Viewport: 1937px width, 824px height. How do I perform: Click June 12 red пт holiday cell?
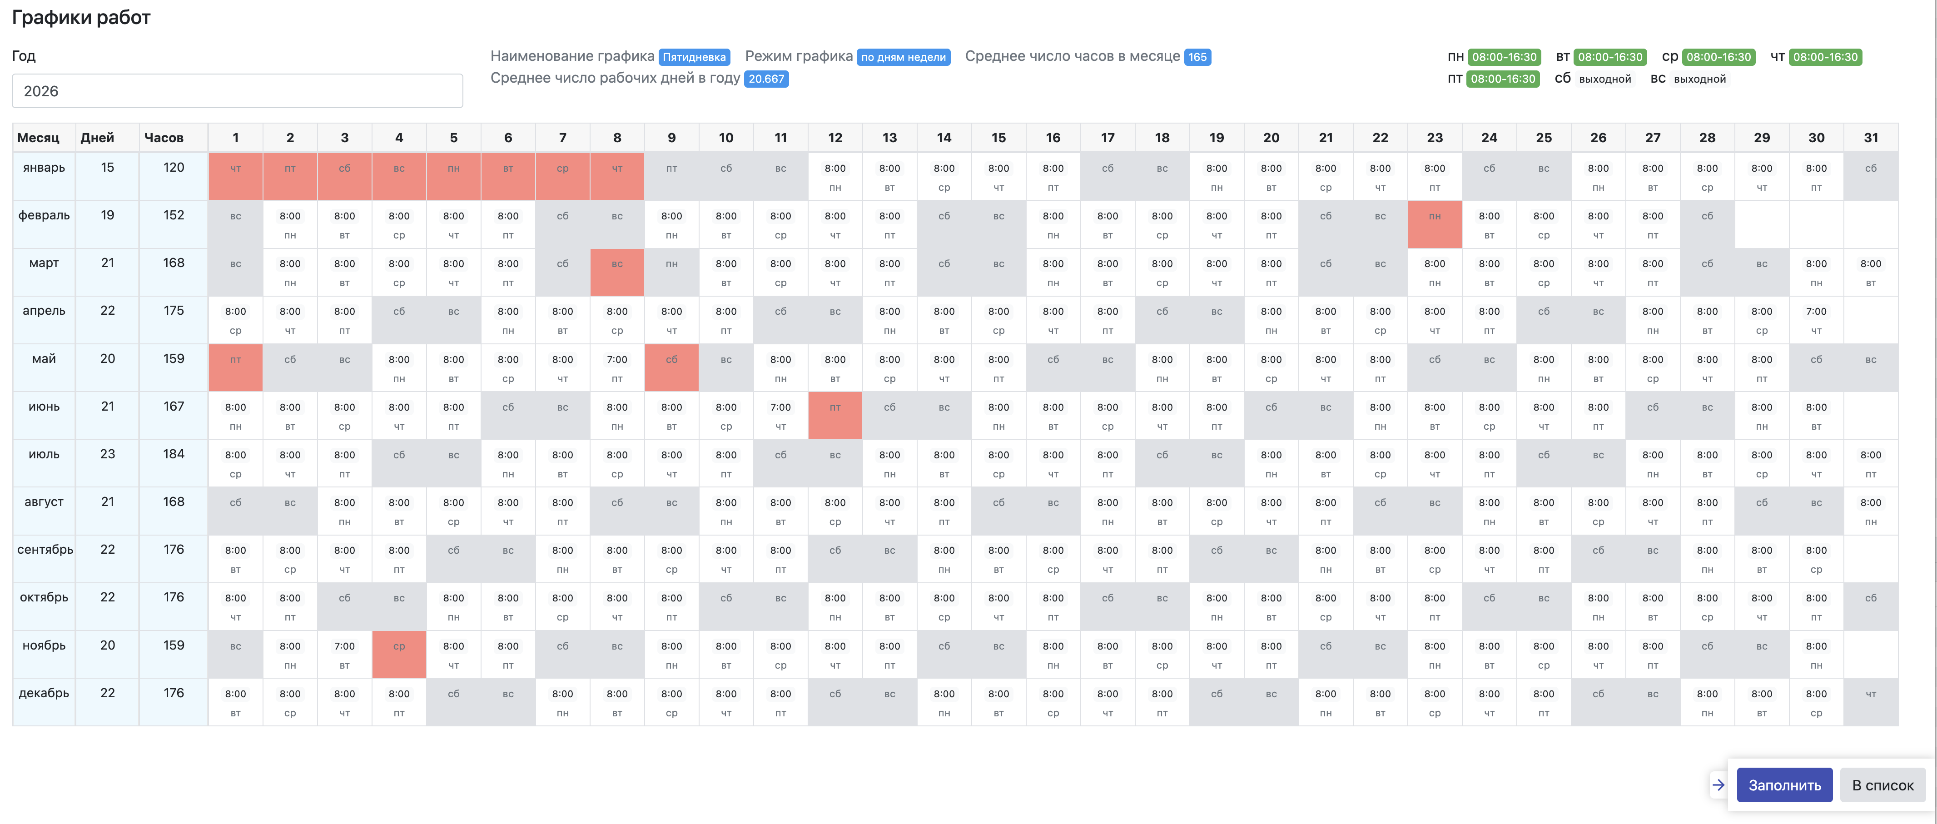(x=834, y=415)
